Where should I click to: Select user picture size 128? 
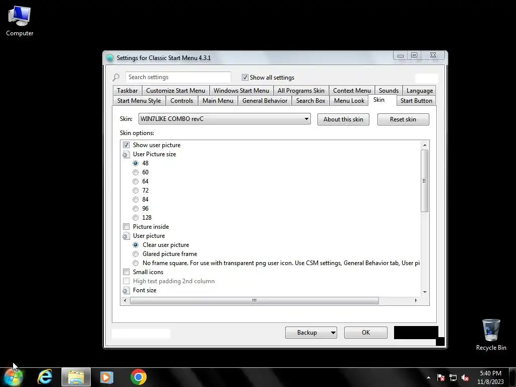click(136, 218)
